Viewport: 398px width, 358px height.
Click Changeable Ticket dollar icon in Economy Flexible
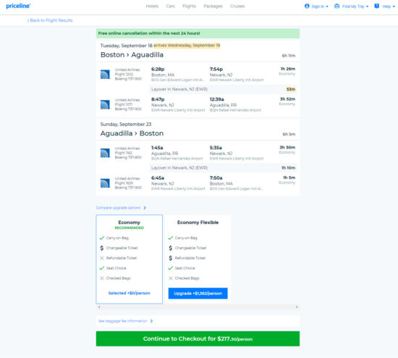pyautogui.click(x=171, y=248)
